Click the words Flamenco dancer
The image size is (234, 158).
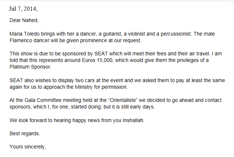[x=29, y=40]
